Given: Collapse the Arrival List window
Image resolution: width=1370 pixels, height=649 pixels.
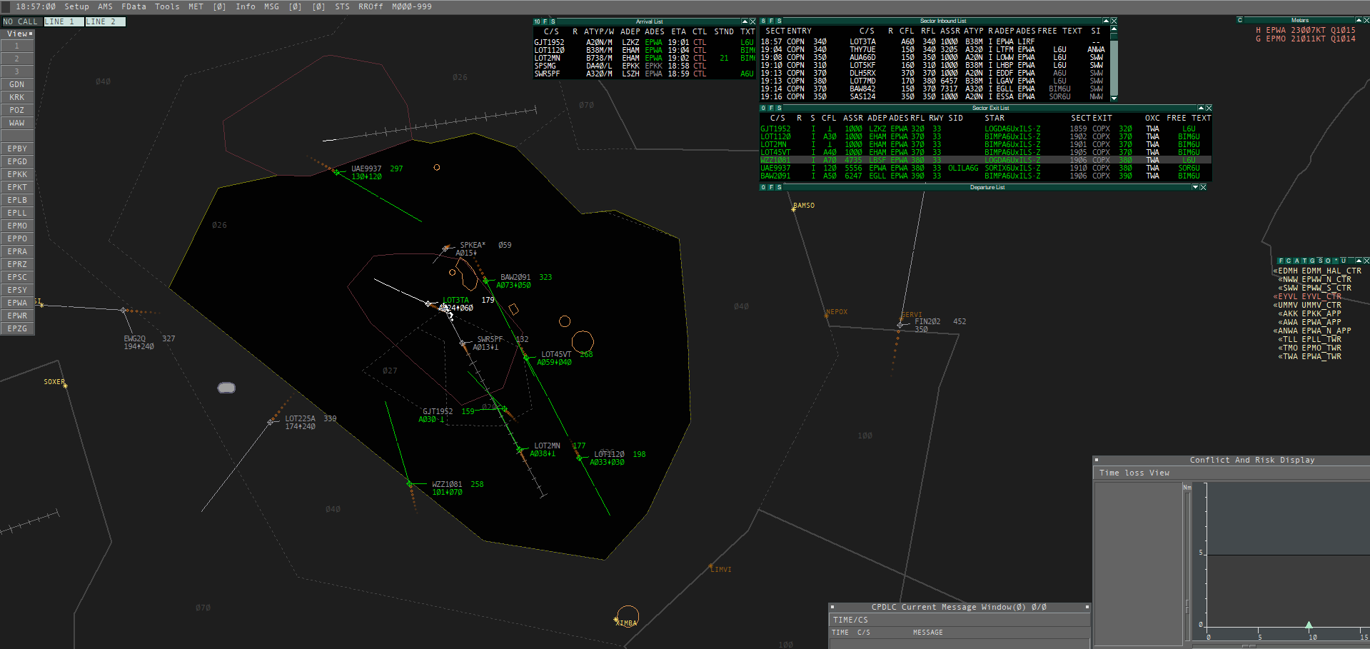Looking at the screenshot, I should pos(745,21).
